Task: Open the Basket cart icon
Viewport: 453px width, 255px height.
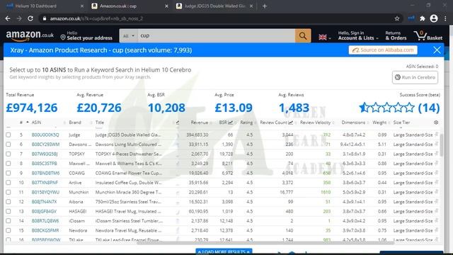Action: pos(428,35)
